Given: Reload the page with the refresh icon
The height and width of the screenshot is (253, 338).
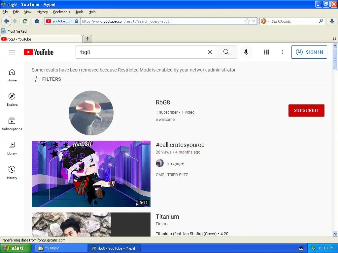Looking at the screenshot, I should coord(25,21).
